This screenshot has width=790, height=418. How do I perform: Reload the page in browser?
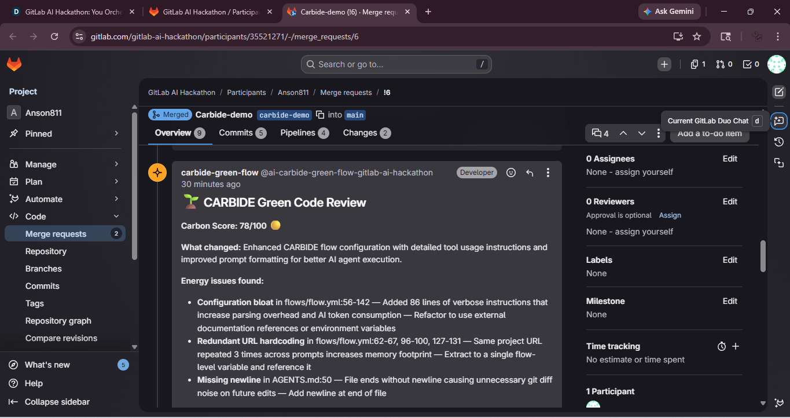[x=54, y=36]
